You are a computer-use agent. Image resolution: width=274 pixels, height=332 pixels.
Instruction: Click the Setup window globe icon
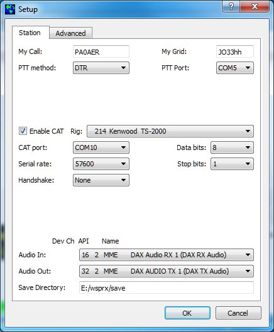pos(10,9)
